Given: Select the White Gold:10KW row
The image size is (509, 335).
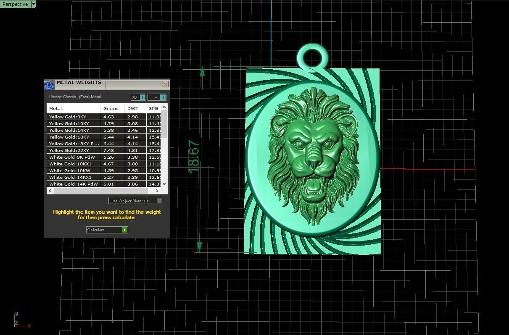Looking at the screenshot, I should (x=104, y=170).
